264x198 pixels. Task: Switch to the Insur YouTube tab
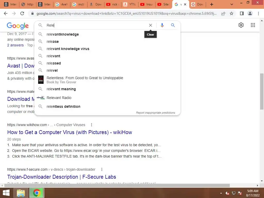(146, 4)
